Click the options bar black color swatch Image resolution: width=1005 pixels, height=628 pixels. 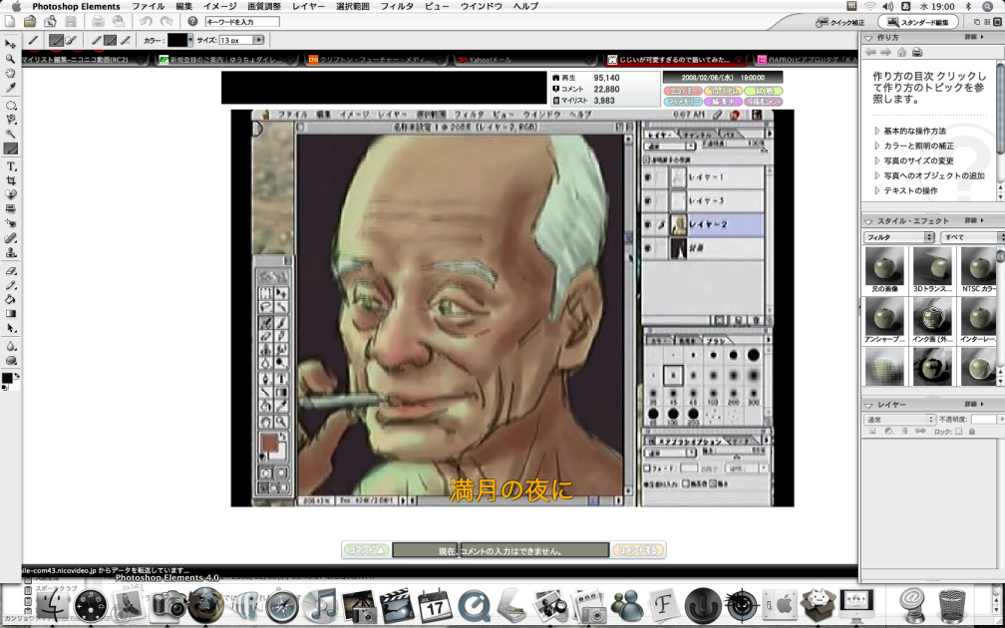click(177, 40)
